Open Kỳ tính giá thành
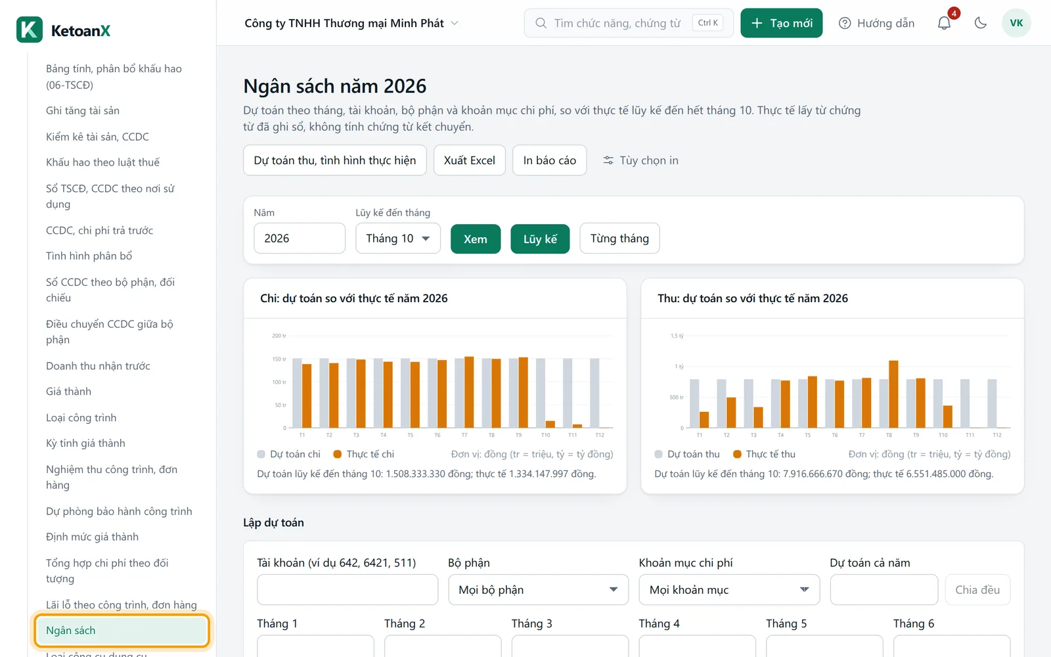The image size is (1051, 657). click(85, 443)
